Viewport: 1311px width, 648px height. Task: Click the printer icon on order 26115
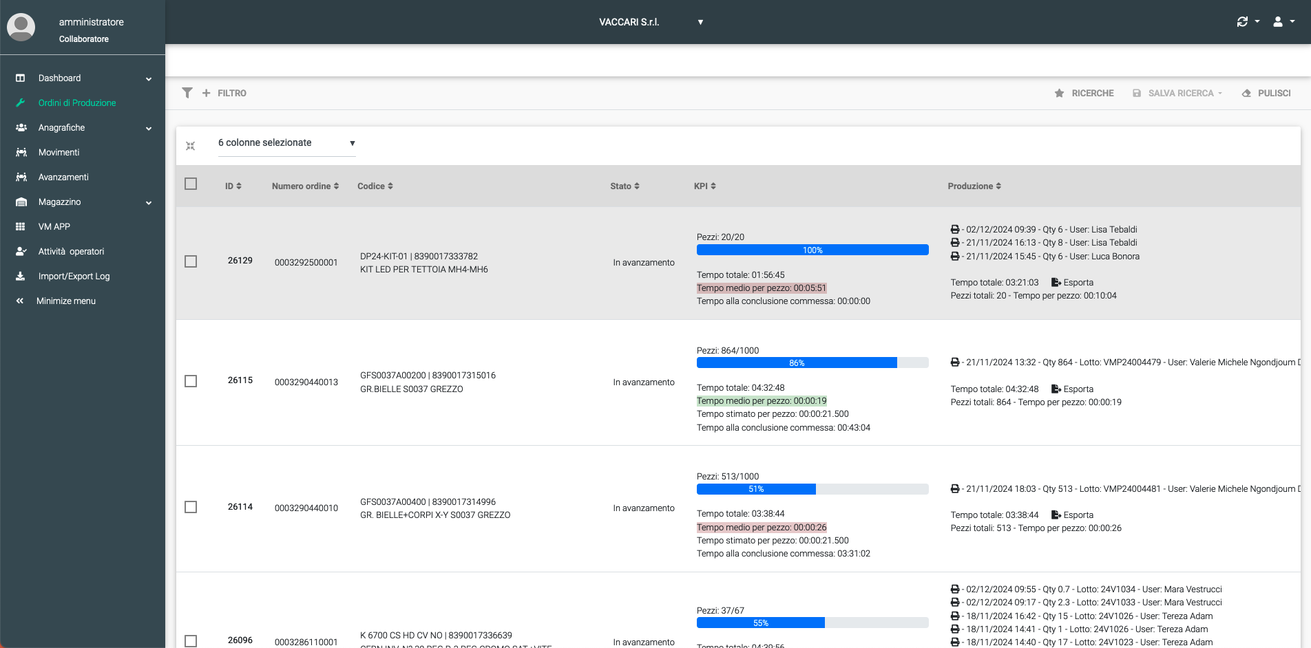coord(955,363)
